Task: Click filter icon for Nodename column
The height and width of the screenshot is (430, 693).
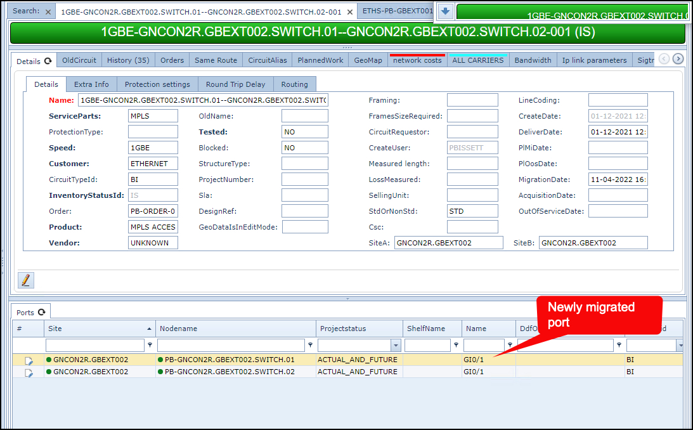Action: 310,345
